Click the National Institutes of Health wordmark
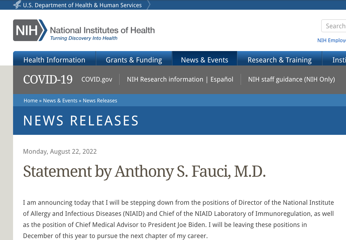346x240 pixels. [x=102, y=30]
